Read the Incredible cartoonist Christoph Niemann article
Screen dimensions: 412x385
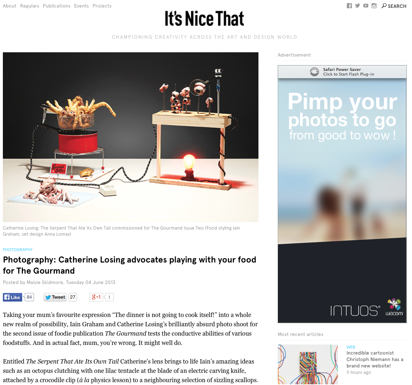coord(375,359)
